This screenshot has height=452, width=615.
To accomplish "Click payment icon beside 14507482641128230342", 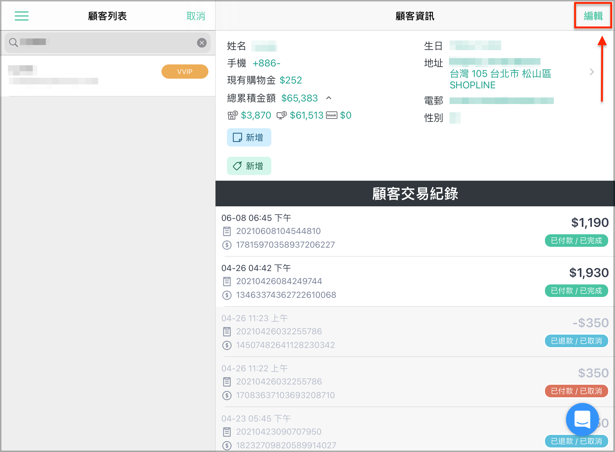I will (227, 345).
